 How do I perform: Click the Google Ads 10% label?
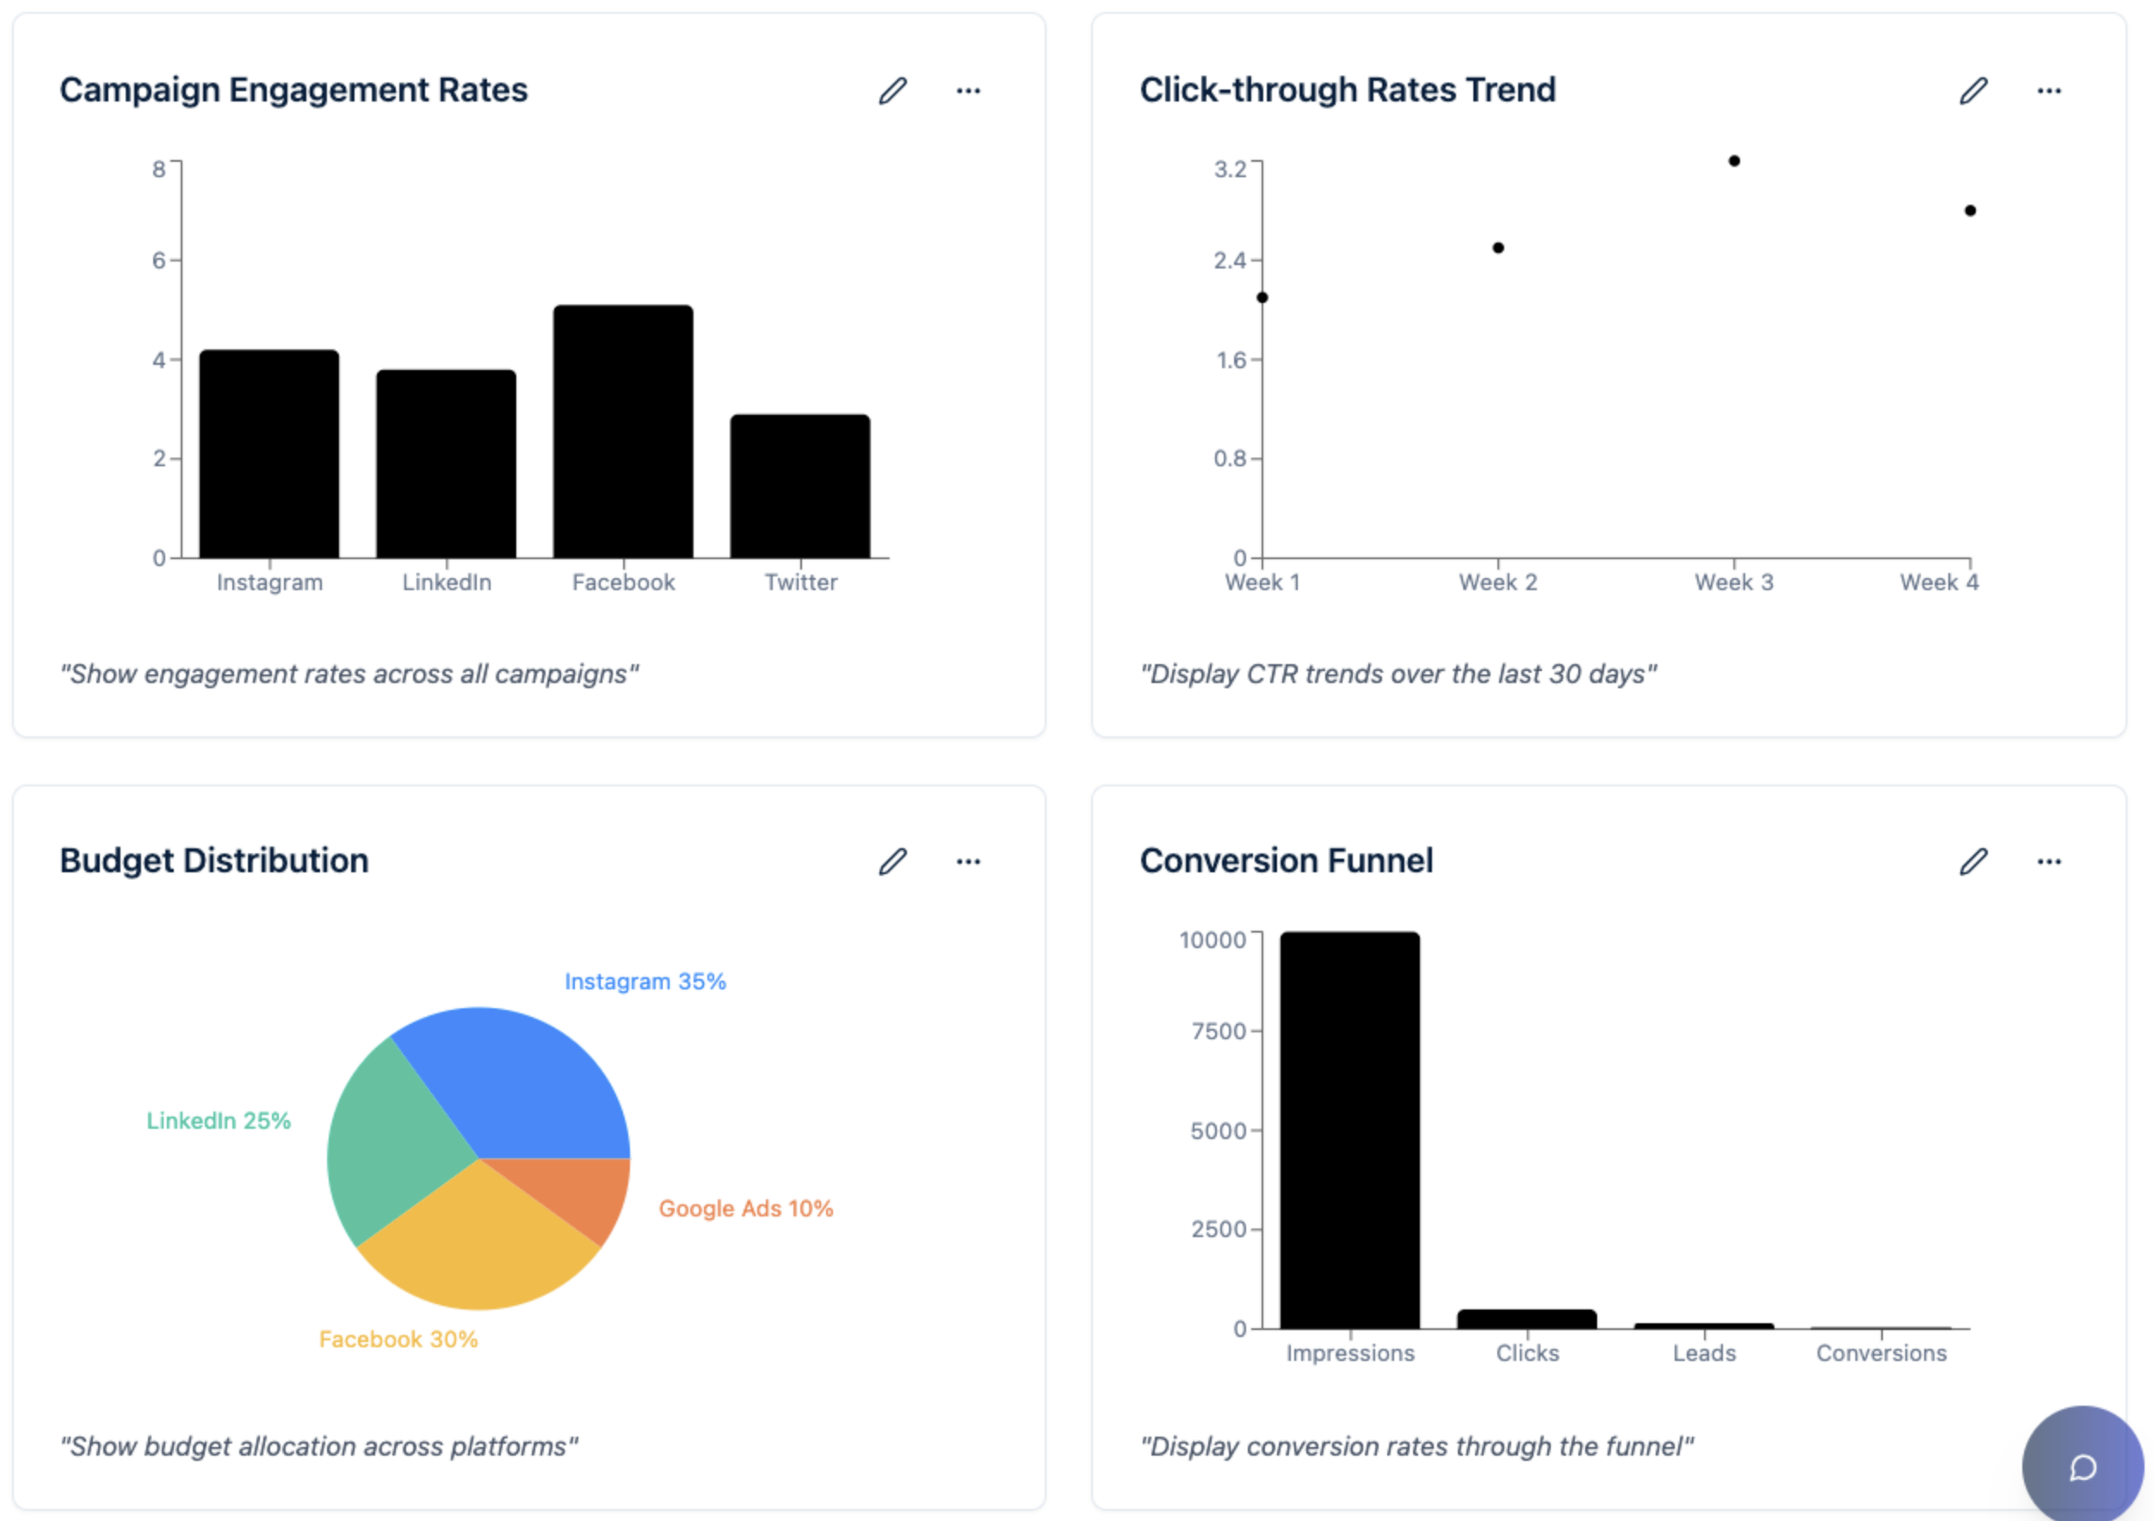(746, 1209)
